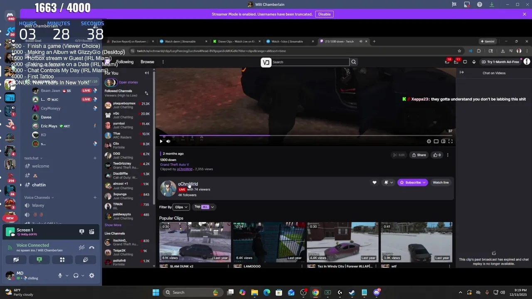
Task: Click Show More under followed channels
Action: (113, 225)
